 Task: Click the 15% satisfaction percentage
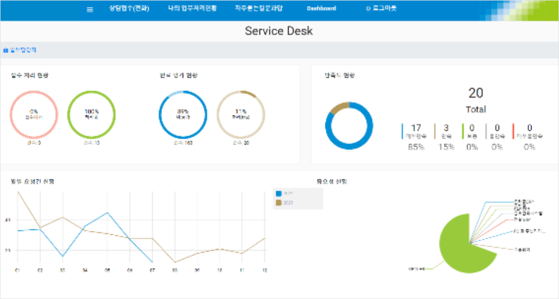click(446, 147)
